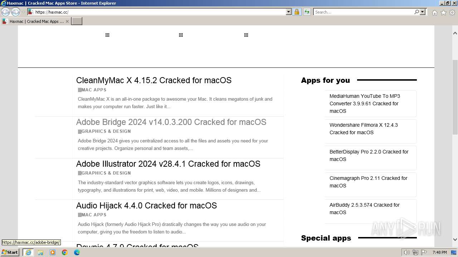
Task: Click Adobe Illustrator description text
Action: [169, 186]
